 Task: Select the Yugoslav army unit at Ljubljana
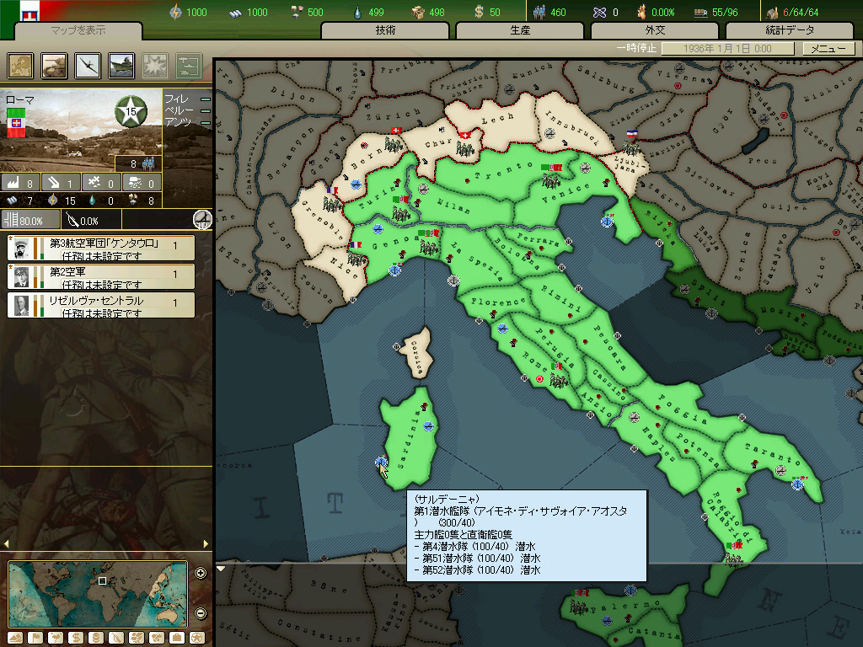point(630,147)
